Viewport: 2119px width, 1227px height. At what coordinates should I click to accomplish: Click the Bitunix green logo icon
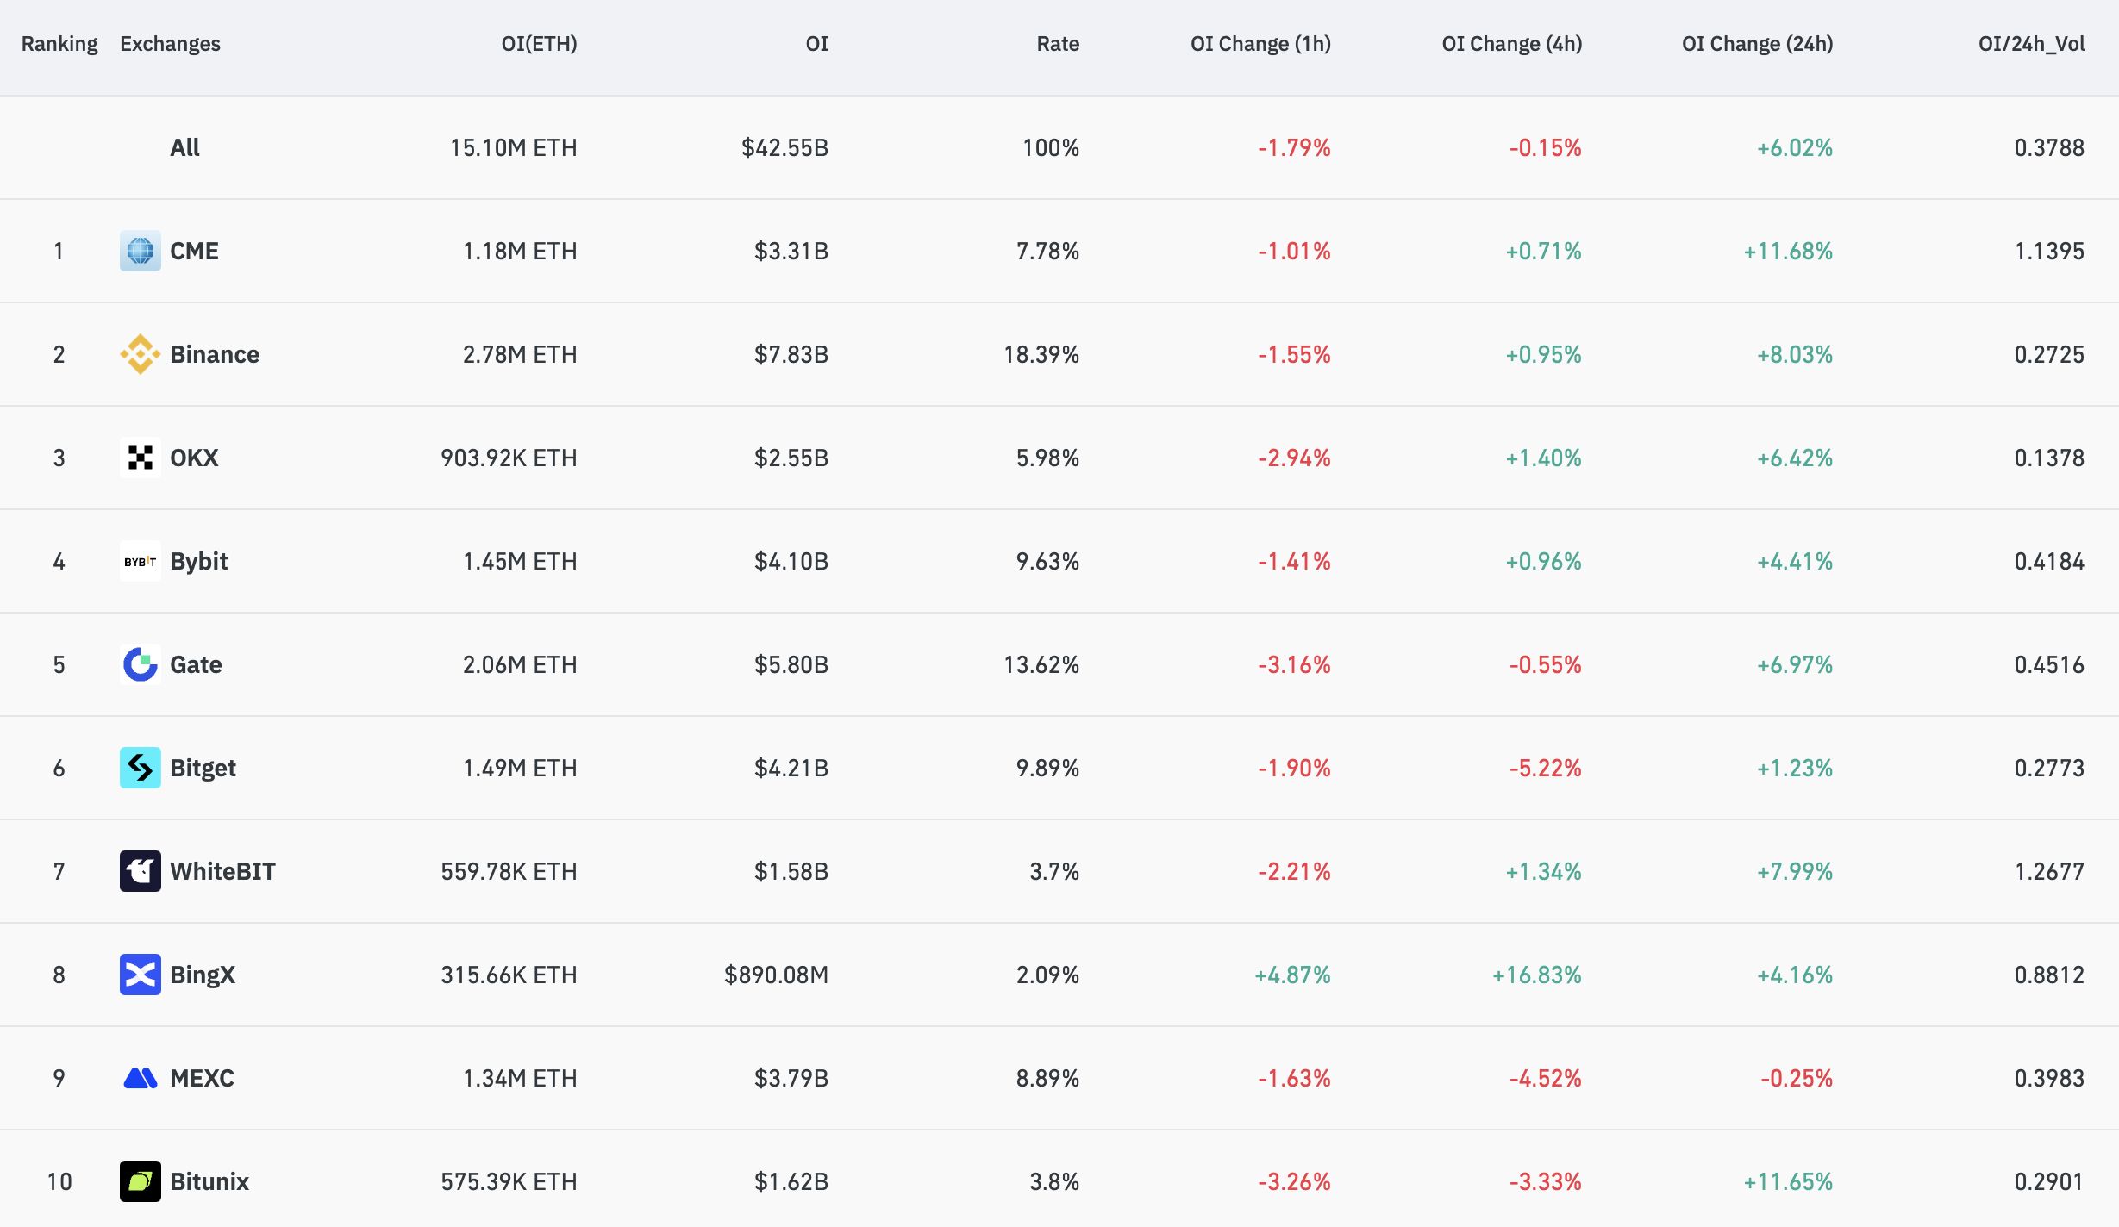(140, 1181)
